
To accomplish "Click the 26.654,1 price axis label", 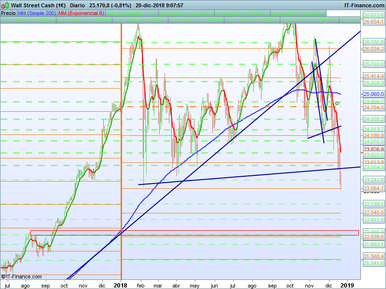I will pos(373,22).
